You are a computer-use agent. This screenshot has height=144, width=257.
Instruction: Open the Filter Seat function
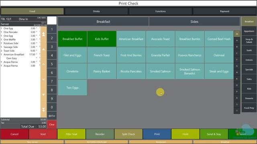click(71, 134)
